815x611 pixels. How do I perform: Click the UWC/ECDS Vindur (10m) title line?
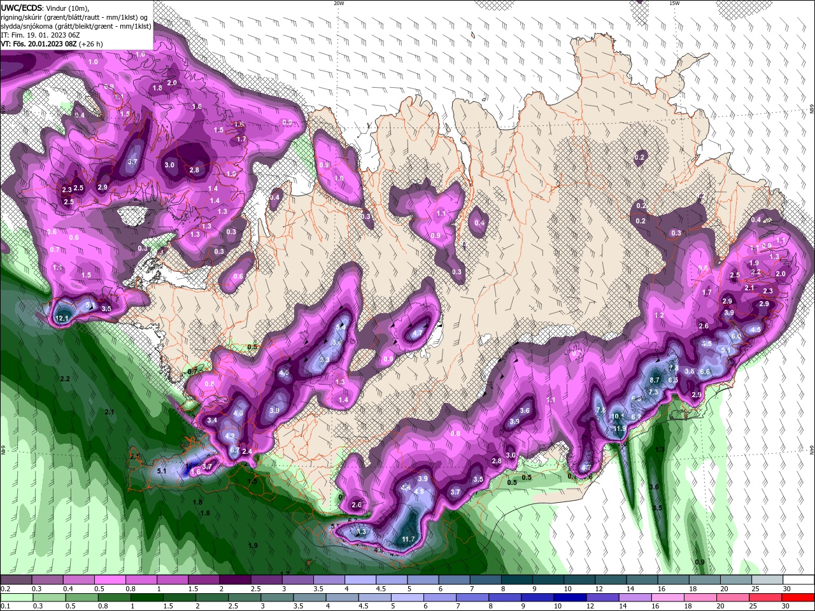click(x=45, y=8)
